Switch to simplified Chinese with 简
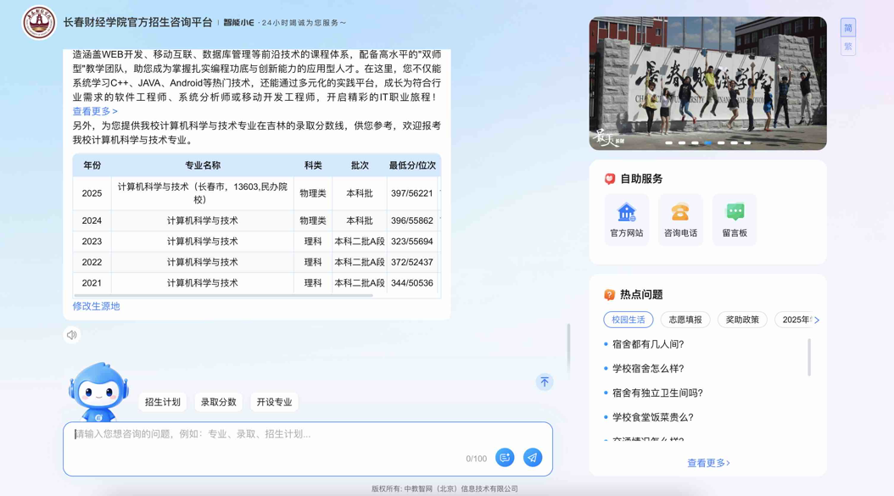 tap(848, 28)
